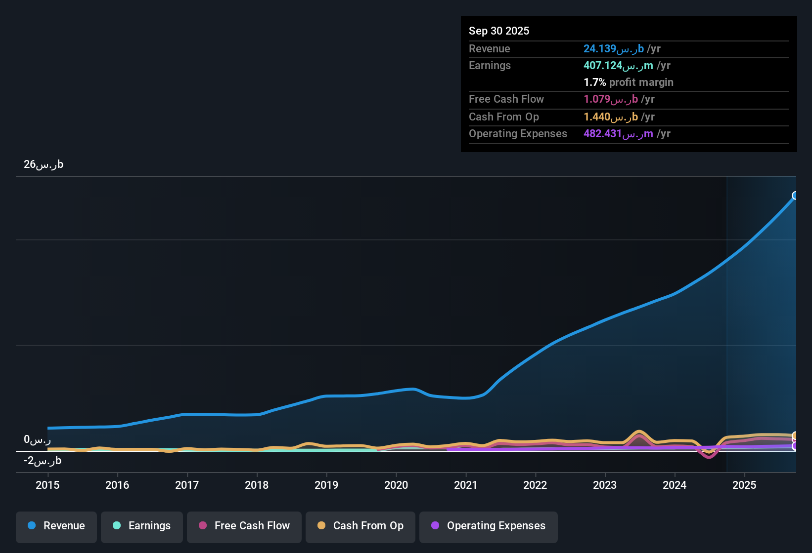Viewport: 812px width, 553px height.
Task: Expand the Free Cash Flow legend entry
Action: coord(244,526)
